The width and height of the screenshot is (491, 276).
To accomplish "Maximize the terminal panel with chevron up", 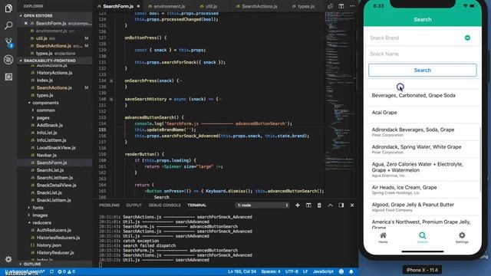I will pyautogui.click(x=330, y=205).
